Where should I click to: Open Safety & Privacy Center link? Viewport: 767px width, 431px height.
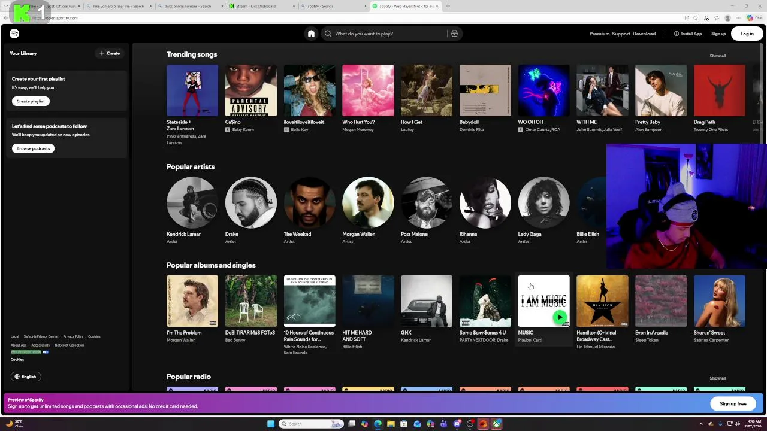click(41, 336)
